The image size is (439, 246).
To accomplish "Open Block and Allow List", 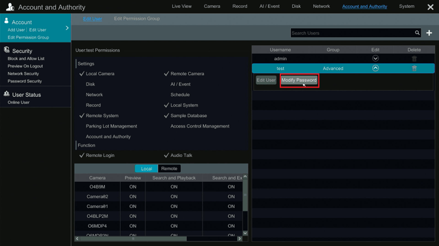I will [x=26, y=59].
